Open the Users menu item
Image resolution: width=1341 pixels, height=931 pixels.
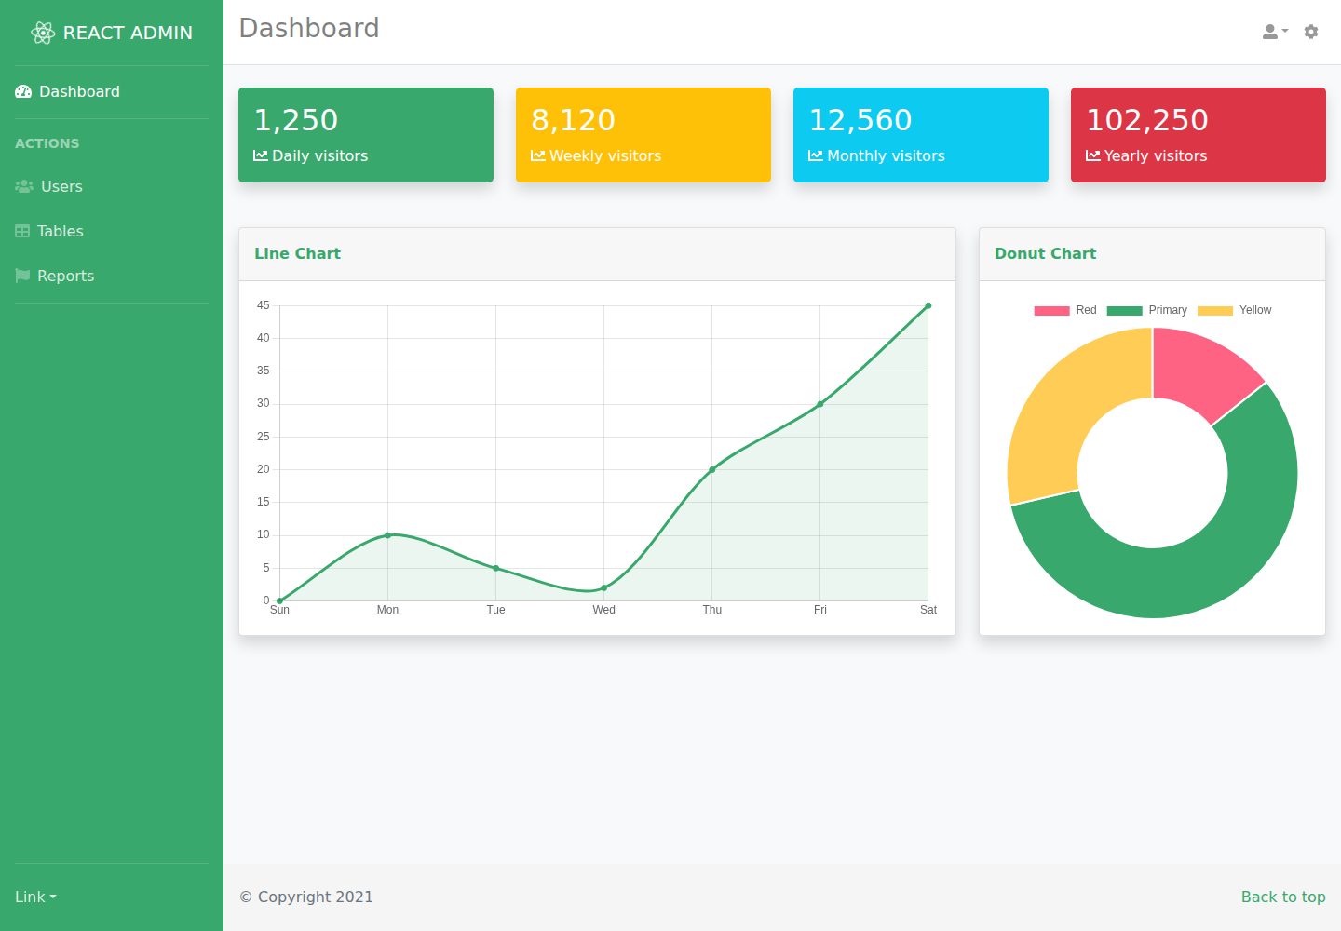click(112, 186)
